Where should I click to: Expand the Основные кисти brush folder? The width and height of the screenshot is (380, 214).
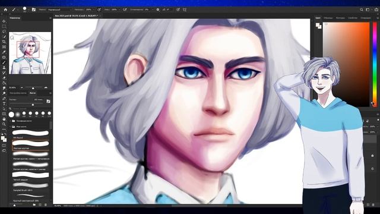pyautogui.click(x=11, y=121)
